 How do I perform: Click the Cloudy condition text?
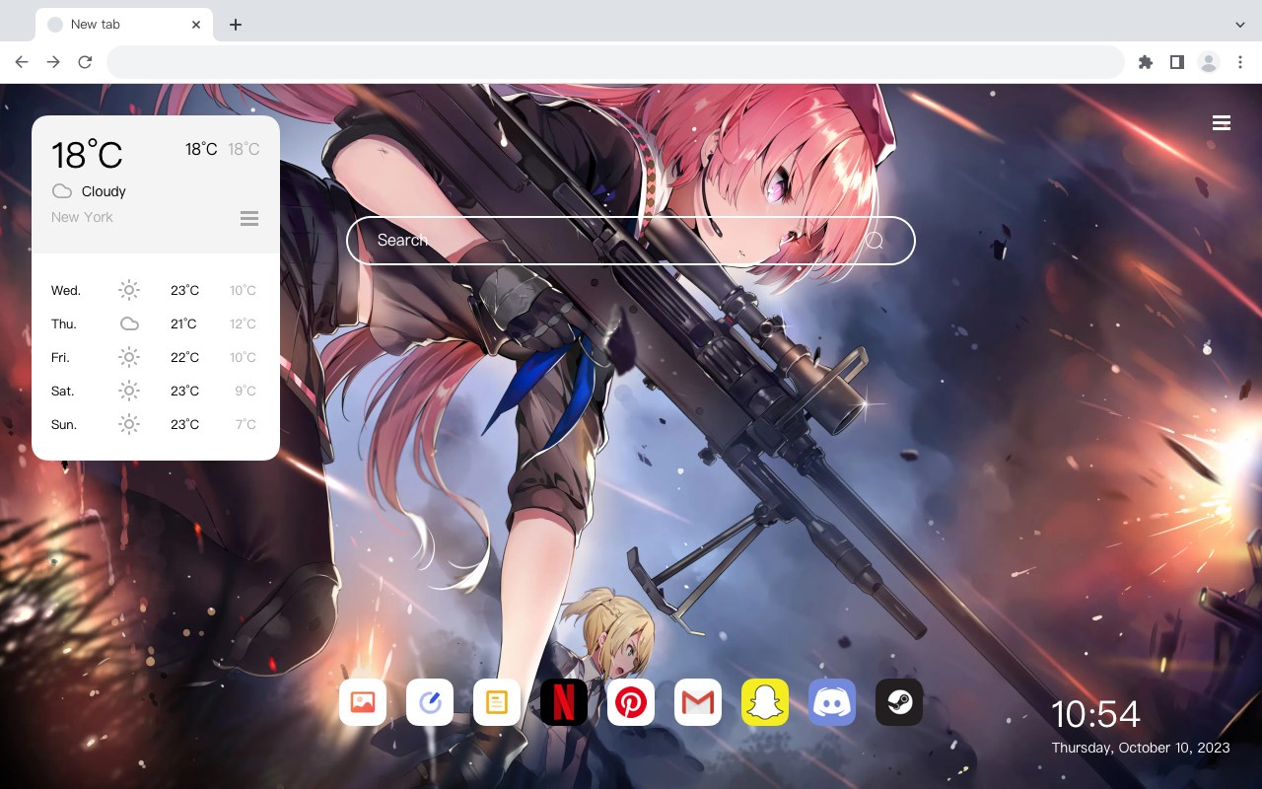[104, 191]
